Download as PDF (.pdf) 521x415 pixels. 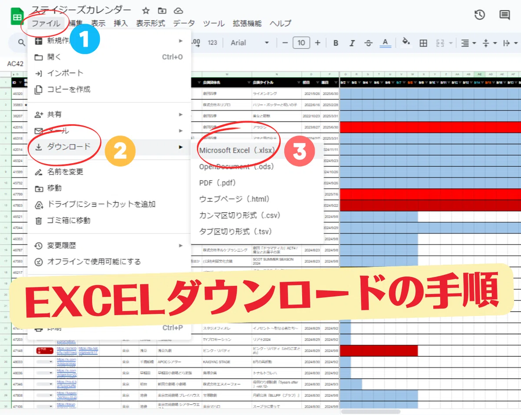[257, 183]
